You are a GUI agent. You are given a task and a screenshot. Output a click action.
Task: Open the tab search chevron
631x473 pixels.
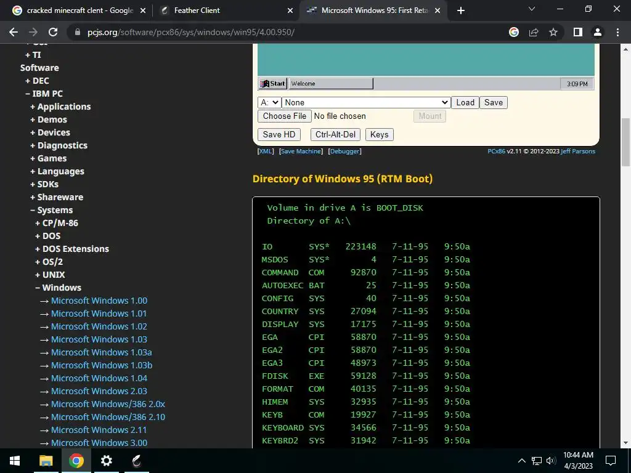click(x=532, y=9)
